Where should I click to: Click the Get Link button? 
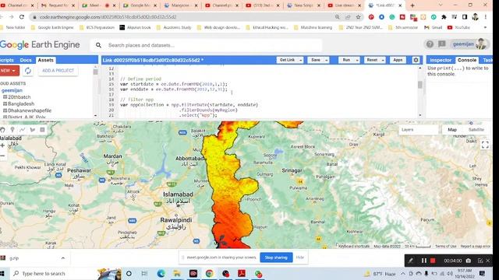coord(287,60)
